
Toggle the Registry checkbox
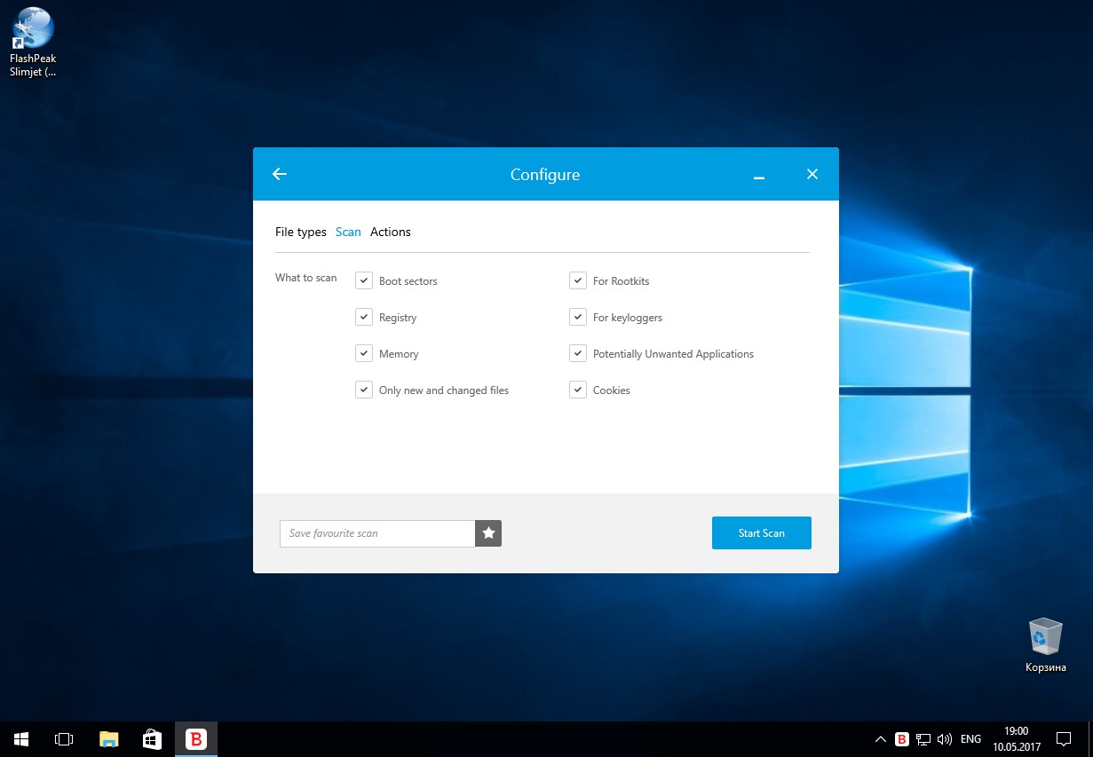click(364, 317)
